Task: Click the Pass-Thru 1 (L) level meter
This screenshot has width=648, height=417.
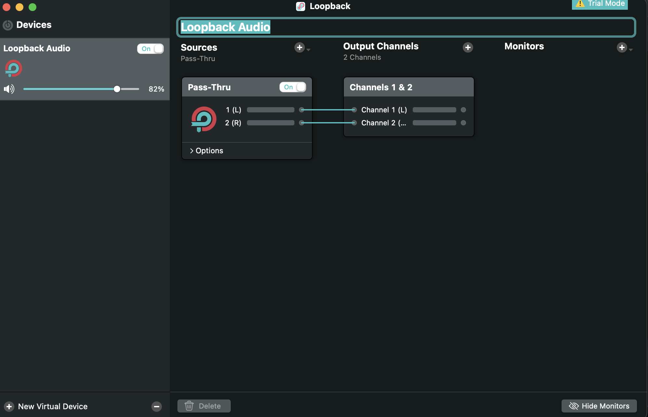Action: (x=271, y=110)
